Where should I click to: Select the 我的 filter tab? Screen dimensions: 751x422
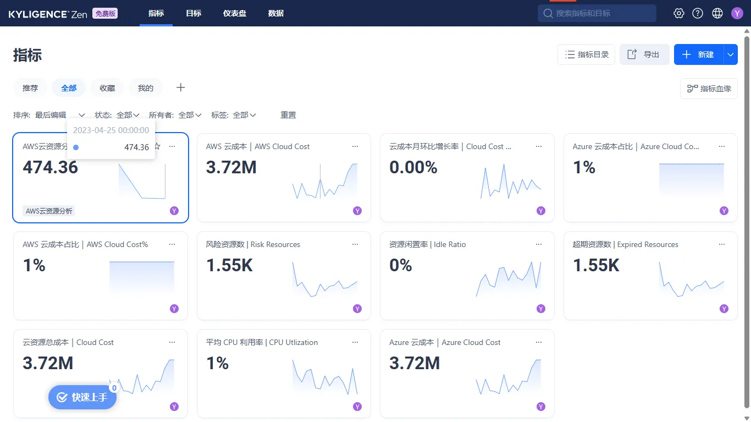pyautogui.click(x=146, y=87)
